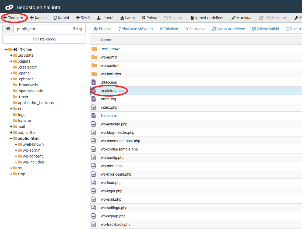Select application_backups in tree

click(36, 103)
